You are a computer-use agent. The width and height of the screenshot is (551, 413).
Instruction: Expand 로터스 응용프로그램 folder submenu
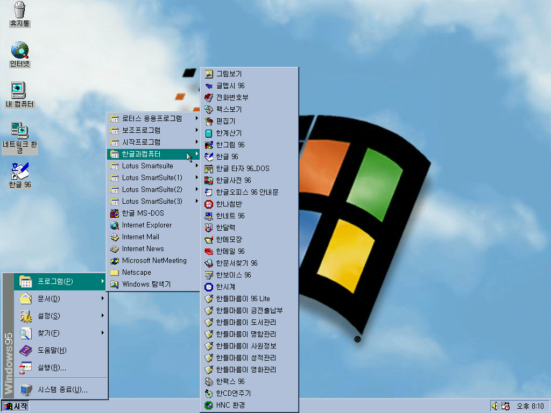[153, 119]
